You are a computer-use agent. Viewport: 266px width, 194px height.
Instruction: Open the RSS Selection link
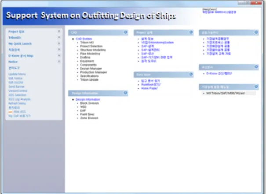[17, 95]
